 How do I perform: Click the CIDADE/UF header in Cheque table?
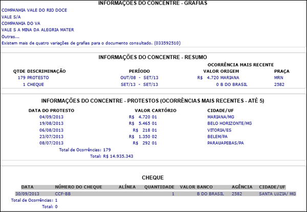point(272,187)
